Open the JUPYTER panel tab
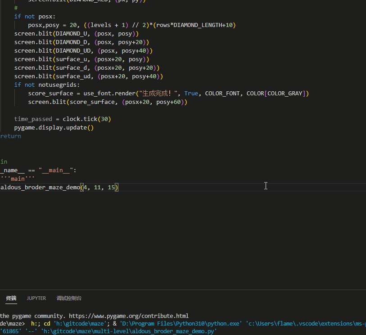366x335 pixels. point(36,298)
